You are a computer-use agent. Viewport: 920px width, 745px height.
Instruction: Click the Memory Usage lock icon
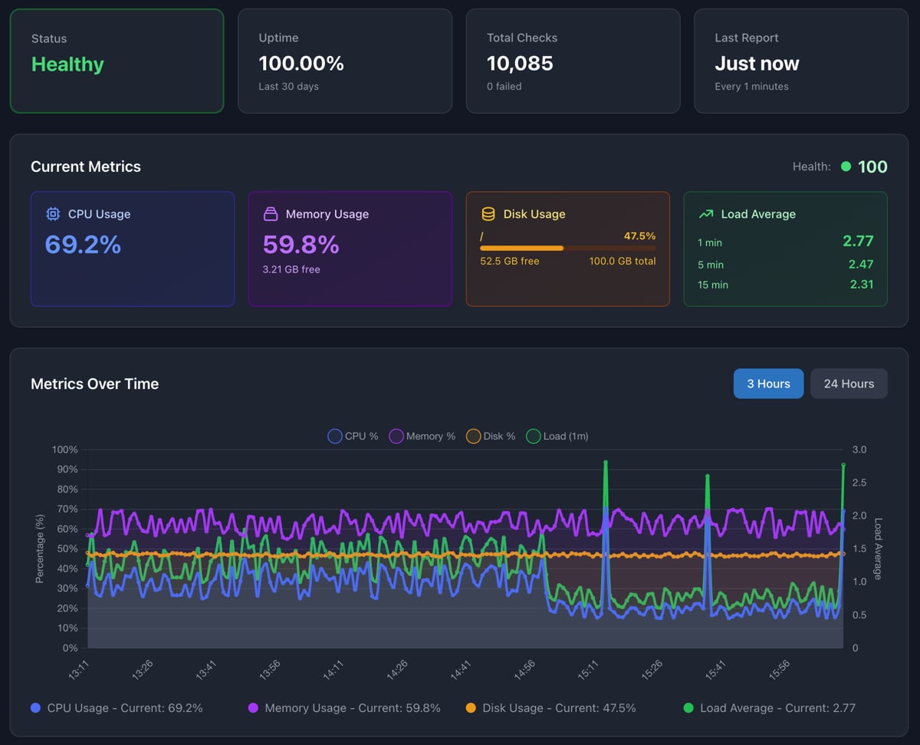point(270,214)
